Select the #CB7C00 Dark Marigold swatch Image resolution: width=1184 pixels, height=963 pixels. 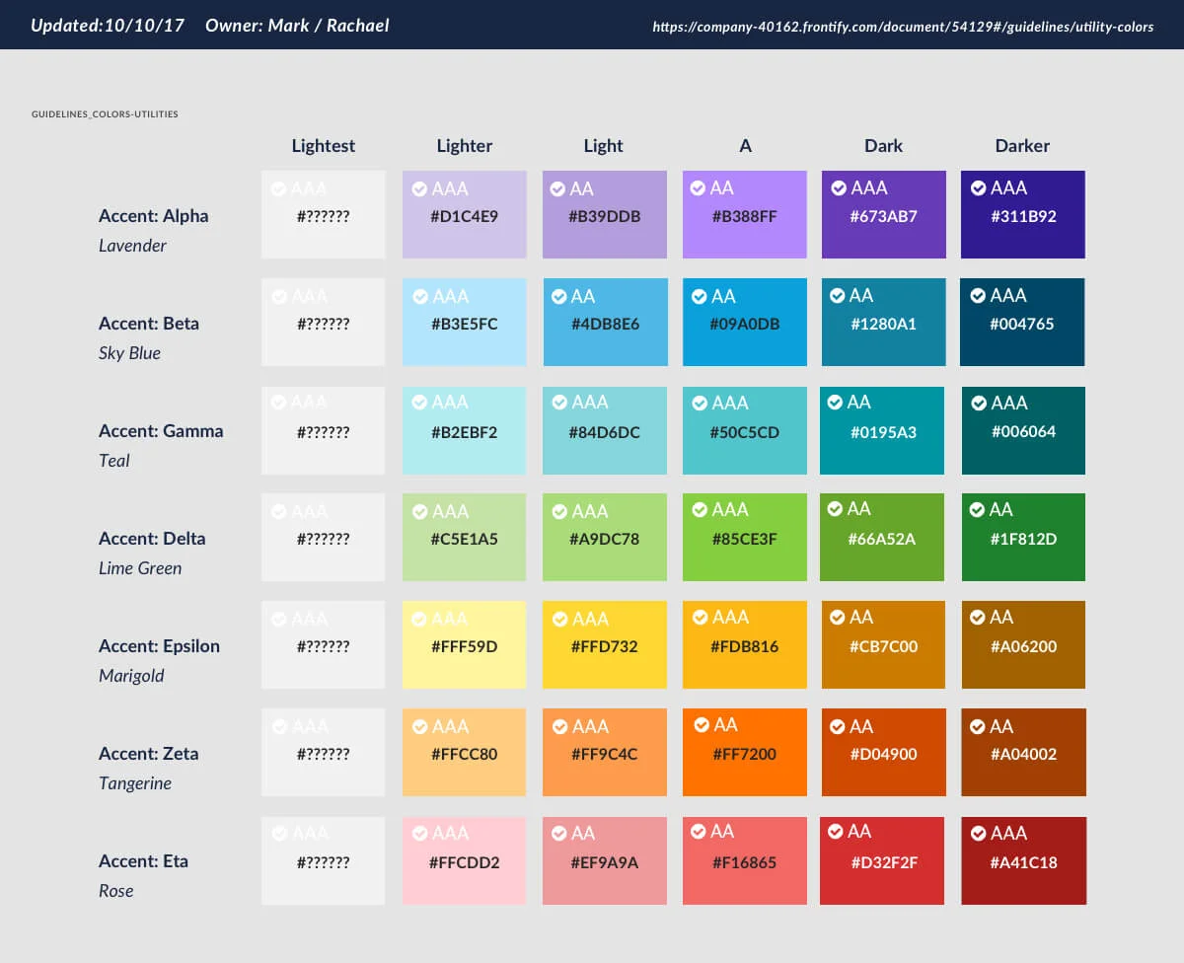(884, 644)
